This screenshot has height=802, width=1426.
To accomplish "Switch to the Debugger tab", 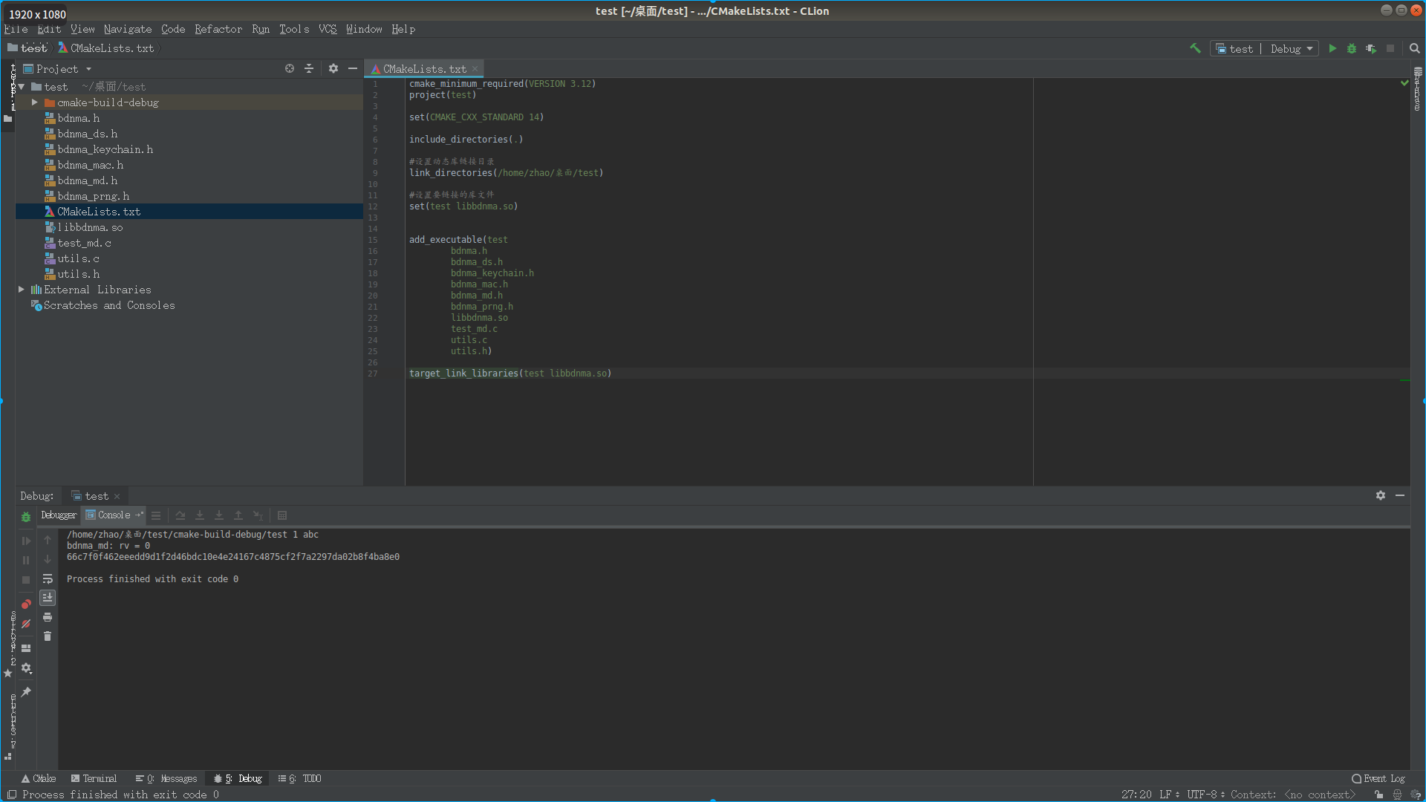I will pos(58,515).
